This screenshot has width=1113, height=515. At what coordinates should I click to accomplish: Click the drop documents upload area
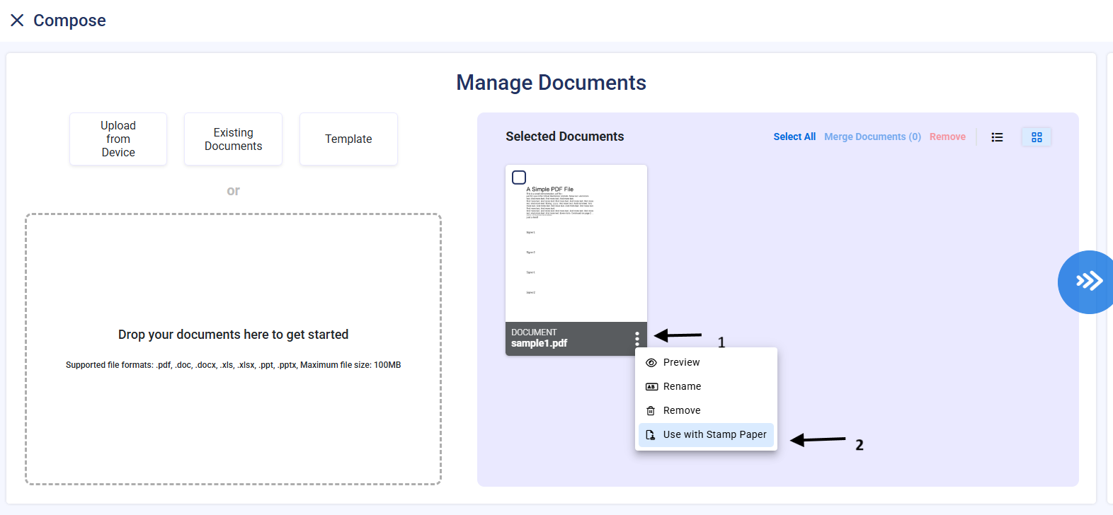pos(233,349)
